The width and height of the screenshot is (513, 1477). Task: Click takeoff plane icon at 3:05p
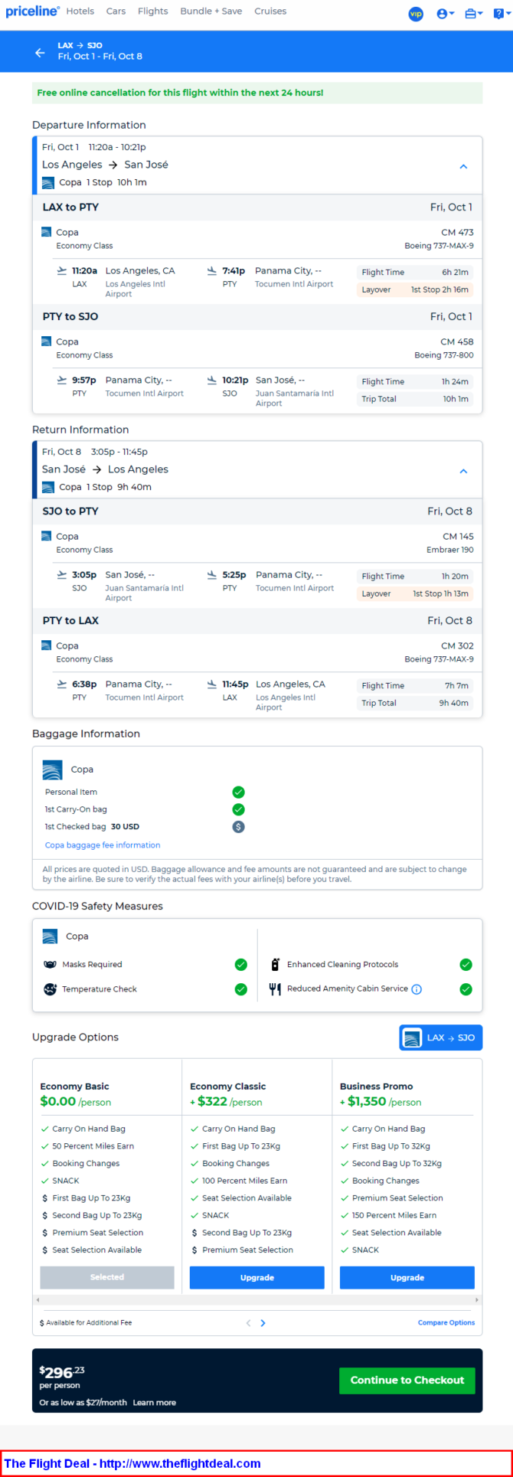tap(62, 574)
